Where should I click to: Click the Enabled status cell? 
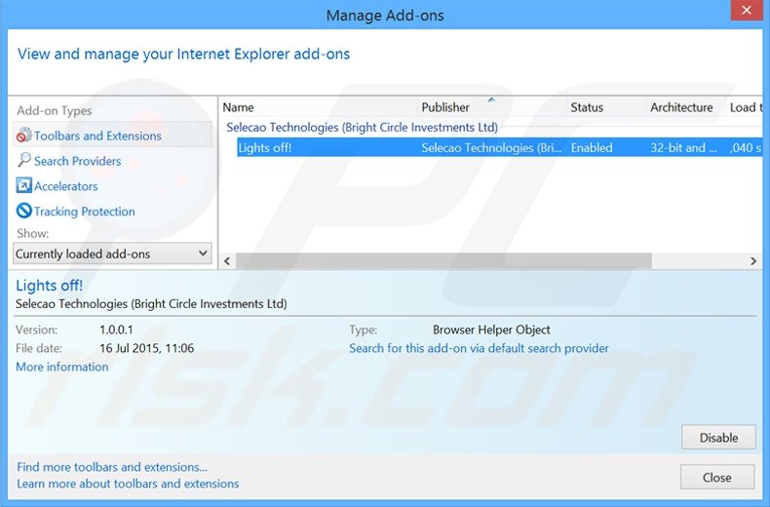[x=592, y=148]
